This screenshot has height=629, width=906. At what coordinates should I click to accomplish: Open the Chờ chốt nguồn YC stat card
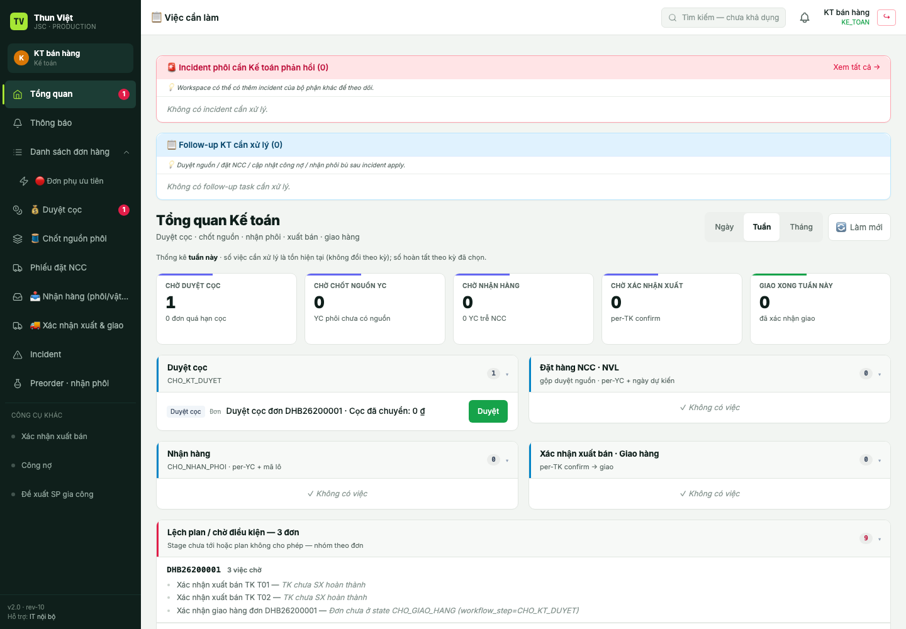(x=375, y=309)
